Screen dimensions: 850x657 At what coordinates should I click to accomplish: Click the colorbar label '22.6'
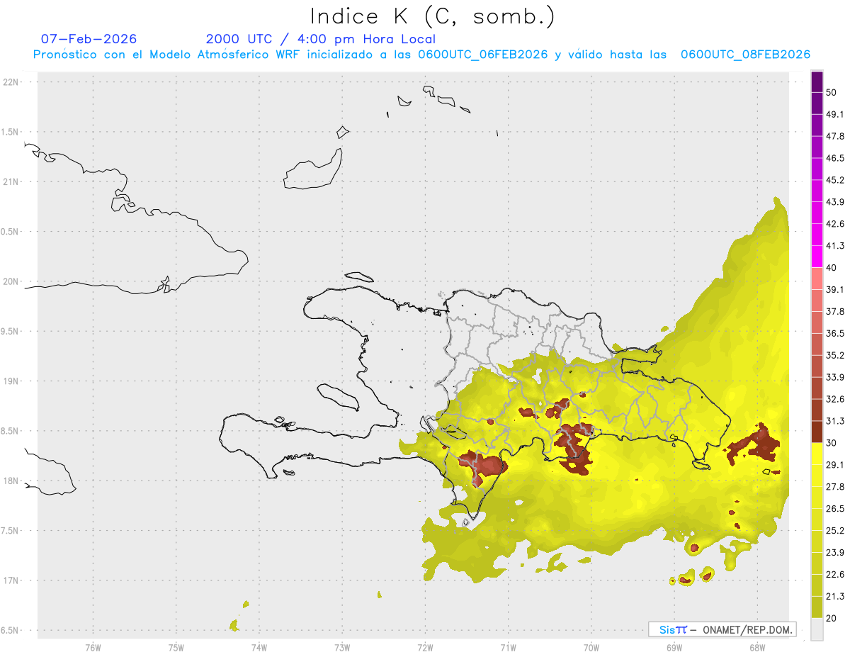pos(834,575)
